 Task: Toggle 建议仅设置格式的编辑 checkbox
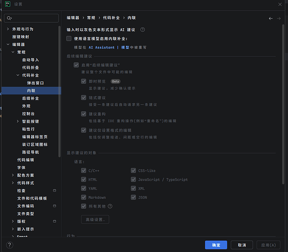point(84,131)
